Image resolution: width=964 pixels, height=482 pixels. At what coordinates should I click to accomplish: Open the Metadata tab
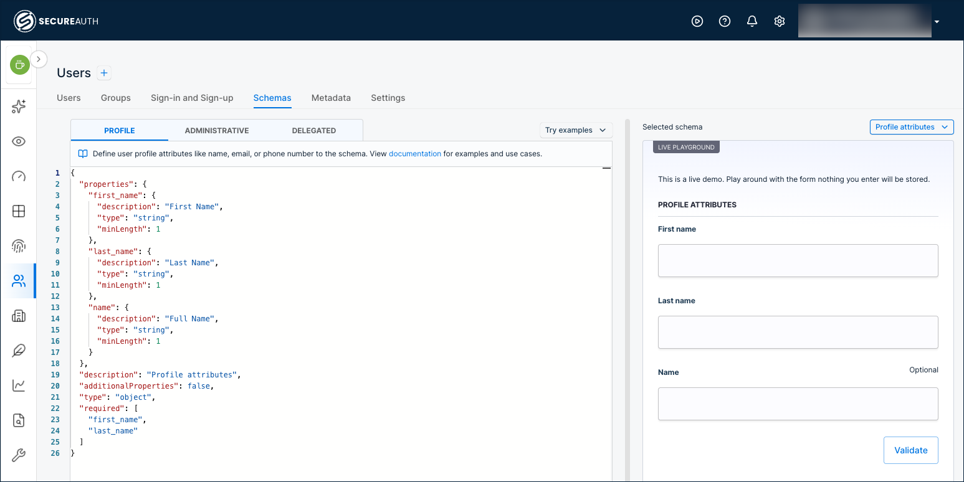tap(331, 98)
